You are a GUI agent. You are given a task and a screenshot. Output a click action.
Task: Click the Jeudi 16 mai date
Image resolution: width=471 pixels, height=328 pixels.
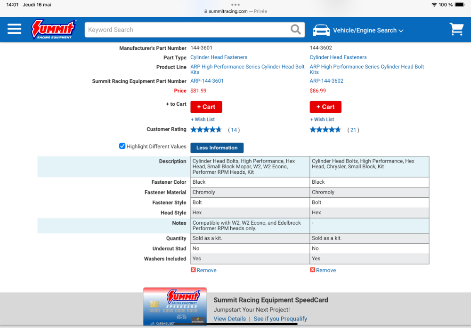(x=37, y=5)
